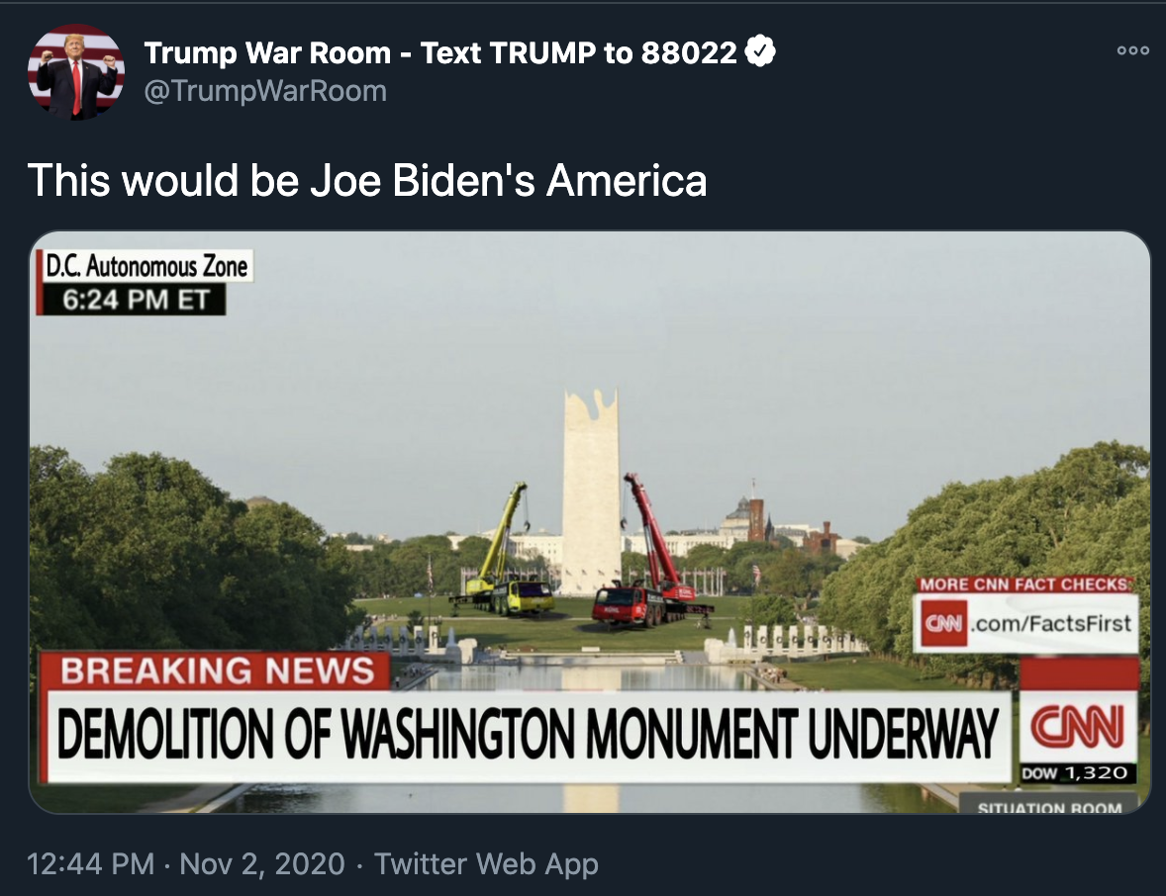Open the Trump War Room display name

point(440,52)
